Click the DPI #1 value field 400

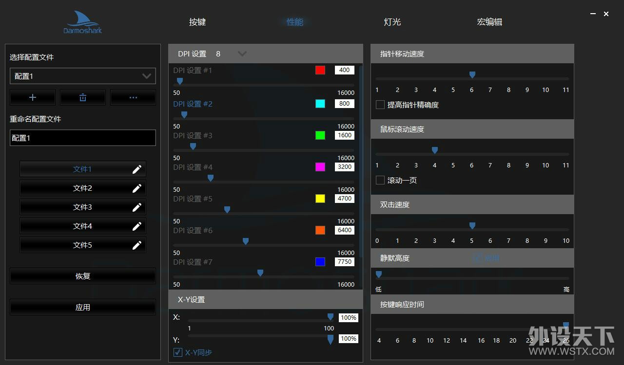point(344,70)
